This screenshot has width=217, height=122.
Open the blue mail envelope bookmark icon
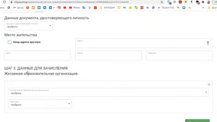coord(39,8)
